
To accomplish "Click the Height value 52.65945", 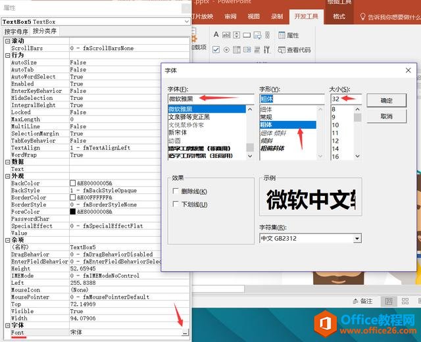I will pyautogui.click(x=83, y=269).
